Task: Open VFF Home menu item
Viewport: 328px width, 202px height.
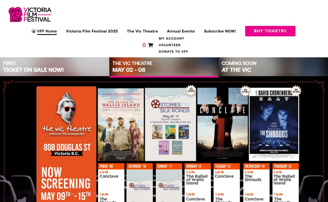Action: coord(47,31)
